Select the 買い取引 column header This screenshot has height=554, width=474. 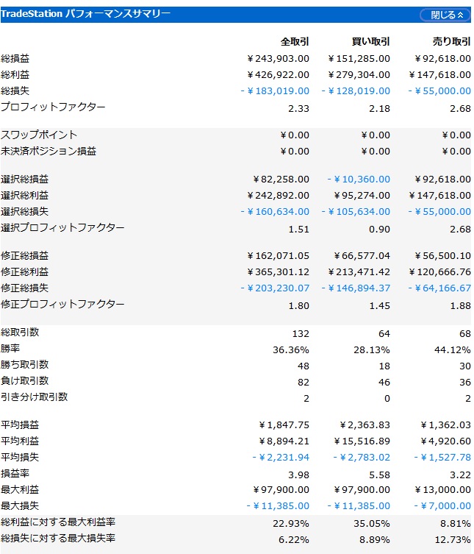pos(371,42)
